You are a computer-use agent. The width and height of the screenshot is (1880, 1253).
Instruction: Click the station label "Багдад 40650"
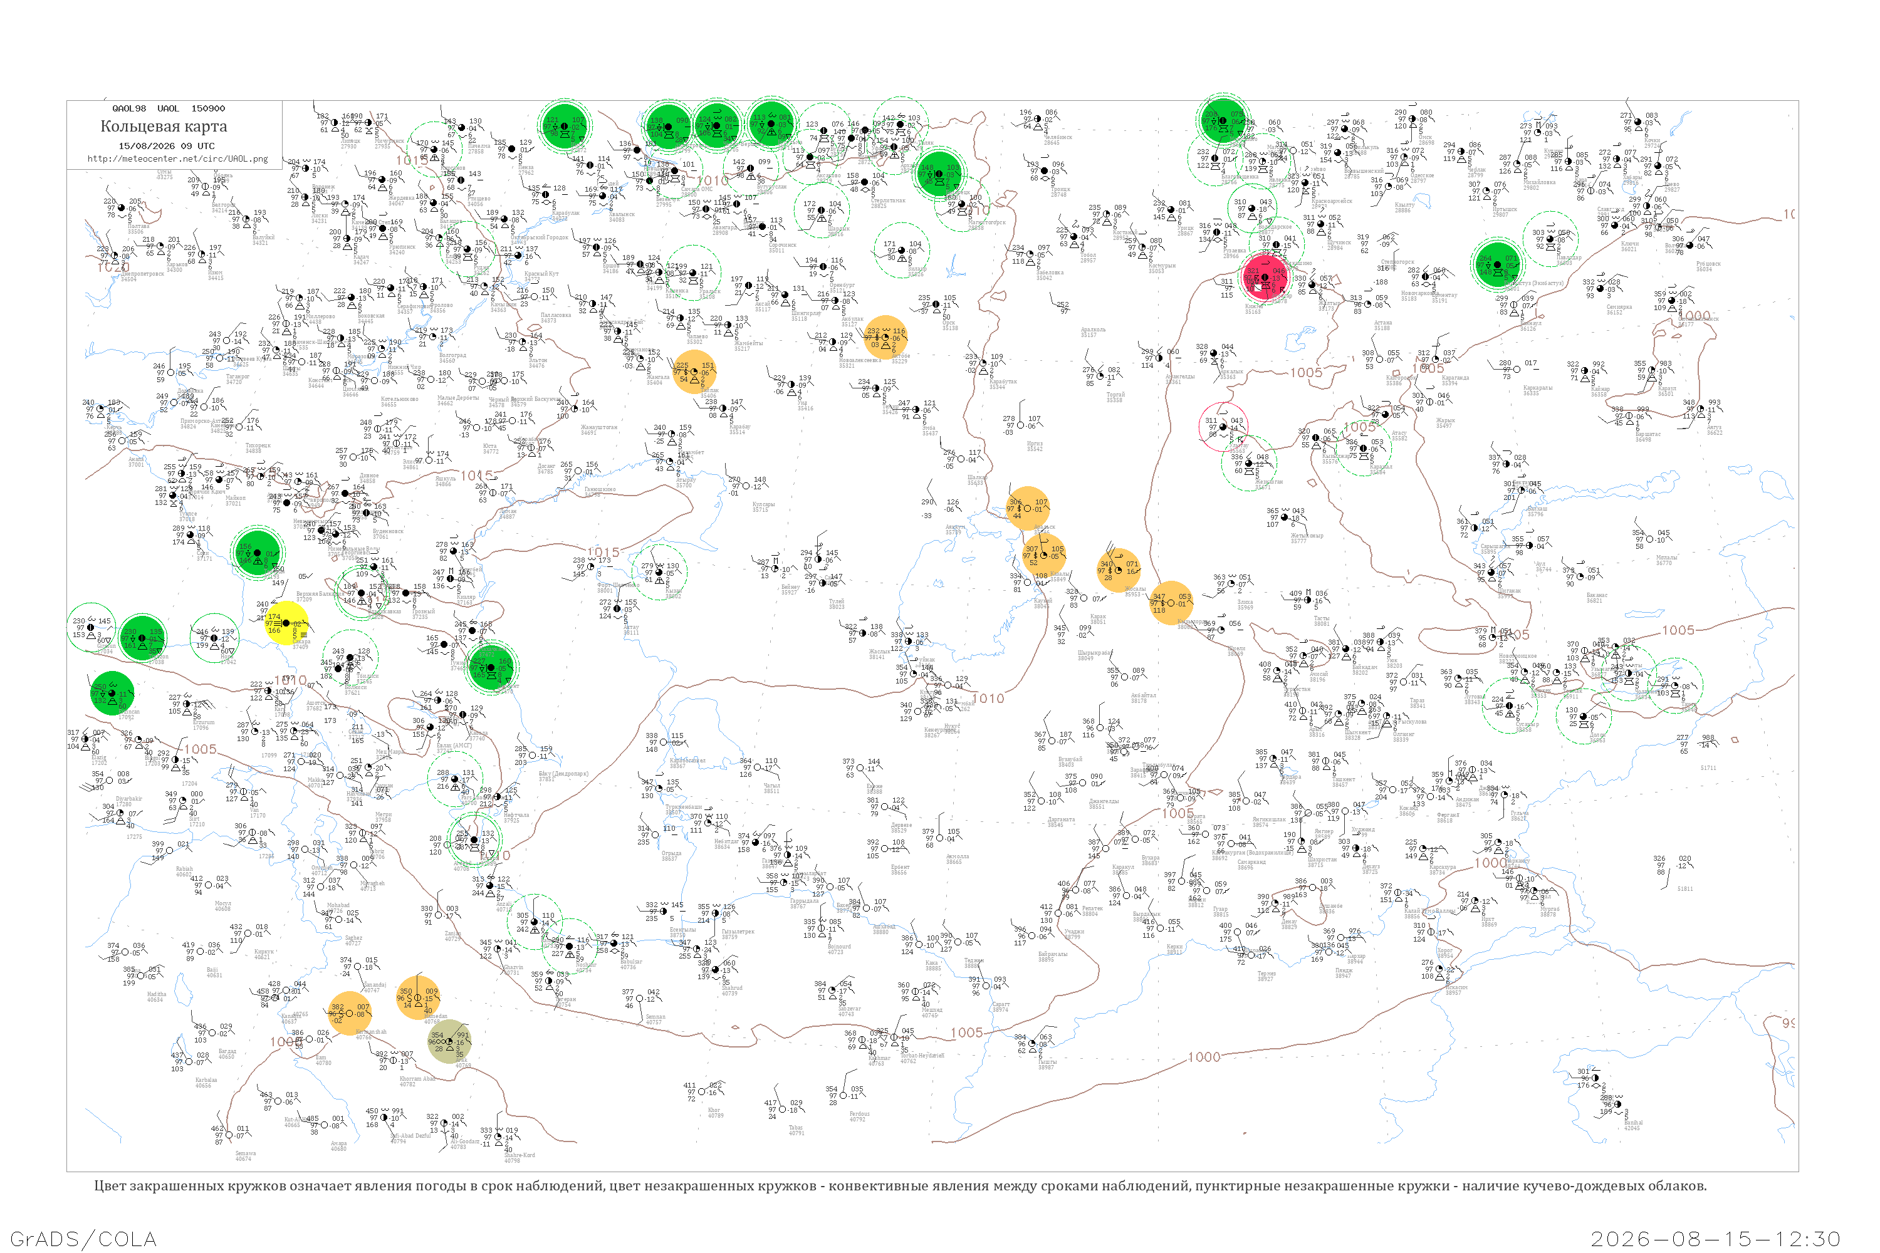pos(227,1054)
